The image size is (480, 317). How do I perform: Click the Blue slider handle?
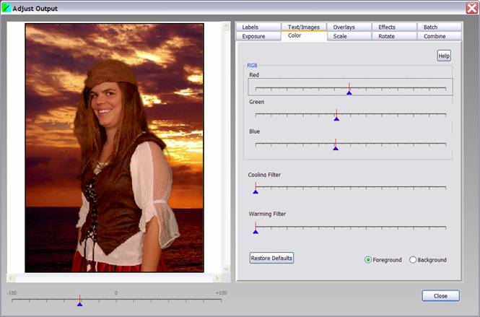336,148
